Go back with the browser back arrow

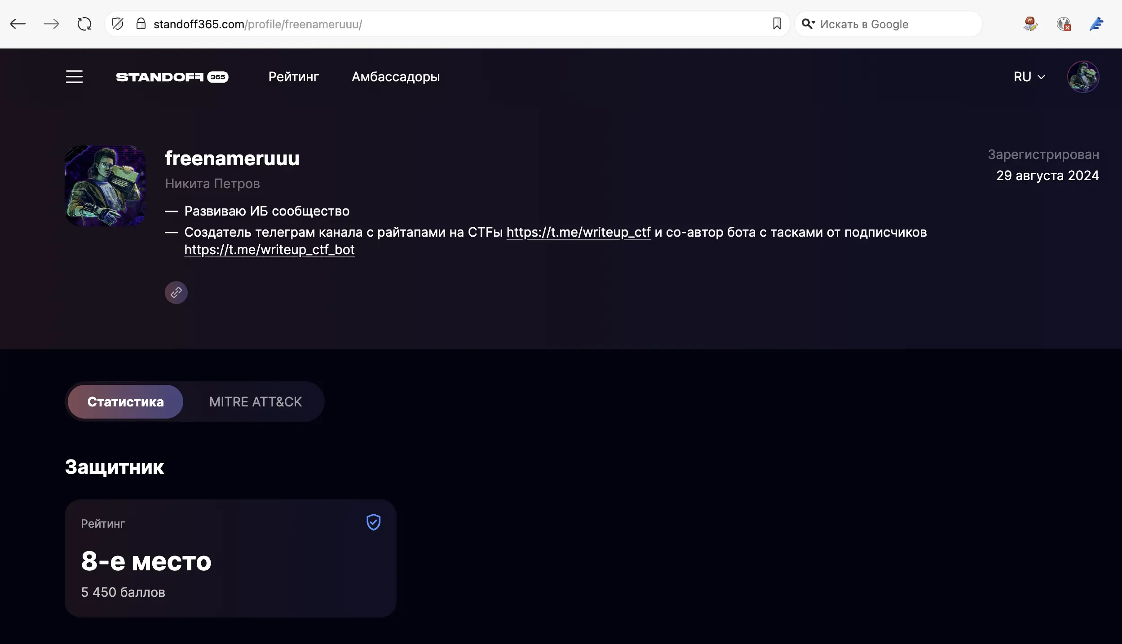point(18,24)
